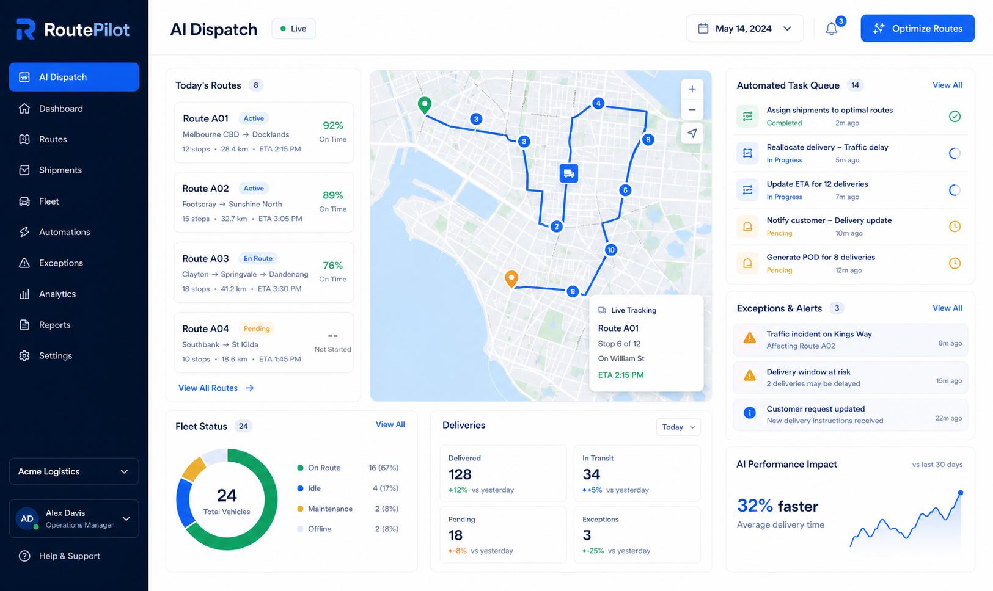Click map stop marker 10
Viewport: 993px width, 591px height.
click(x=610, y=250)
